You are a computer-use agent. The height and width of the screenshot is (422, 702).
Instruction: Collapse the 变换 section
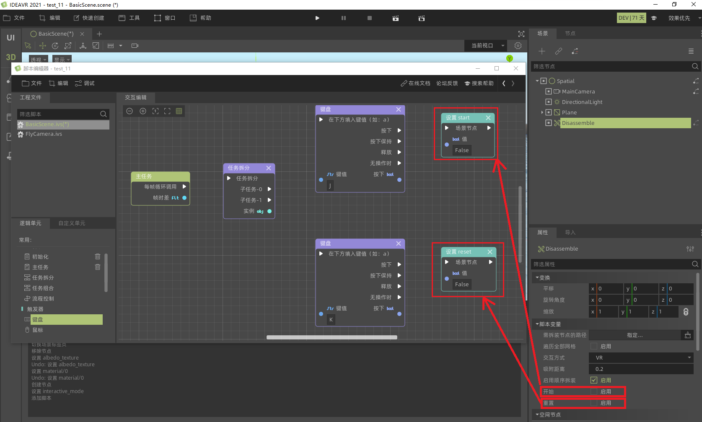pyautogui.click(x=537, y=277)
